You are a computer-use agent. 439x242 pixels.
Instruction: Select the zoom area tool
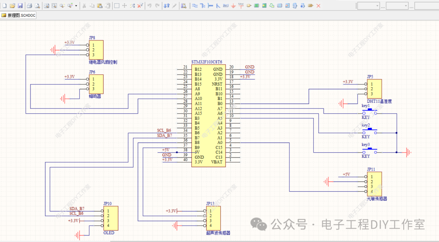point(54,6)
